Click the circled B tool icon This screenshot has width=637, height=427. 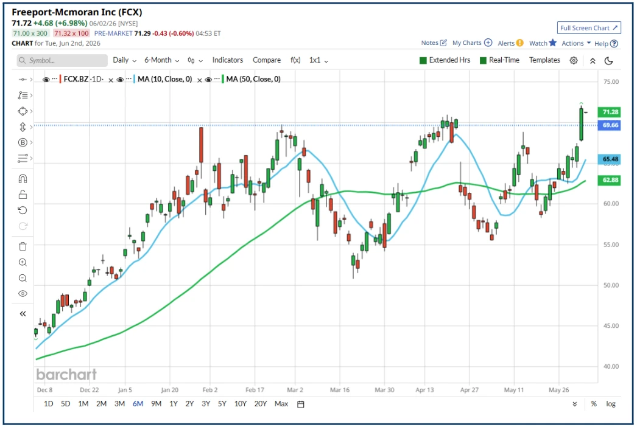point(23,142)
